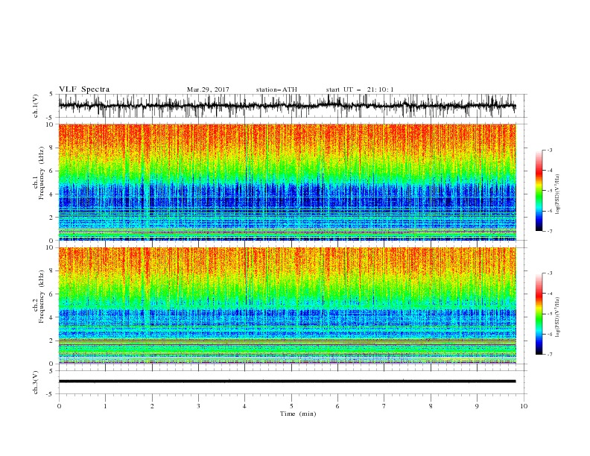Click the time axis tick label '8'
590x456 pixels.
[431, 406]
